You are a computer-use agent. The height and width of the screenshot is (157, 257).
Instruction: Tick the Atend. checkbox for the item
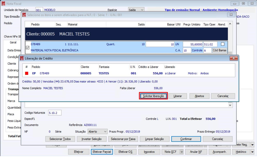(223, 44)
